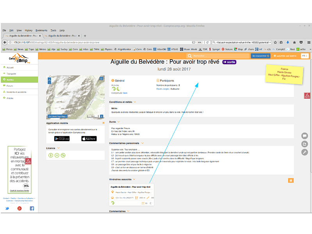Viewport: 312px width, 234px height.
Task: Collapse the Commentaires section at the bottom
Action: (128, 211)
